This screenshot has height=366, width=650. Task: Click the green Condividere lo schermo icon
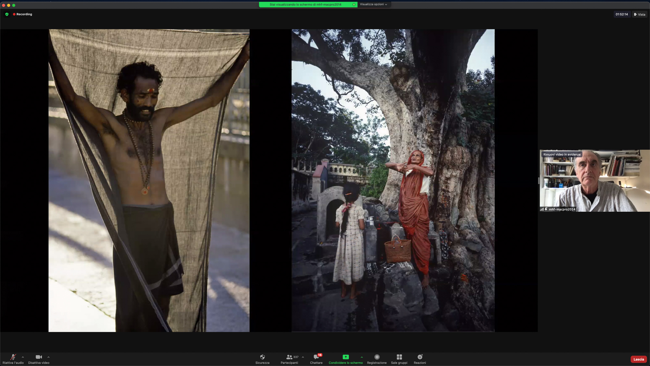345,357
